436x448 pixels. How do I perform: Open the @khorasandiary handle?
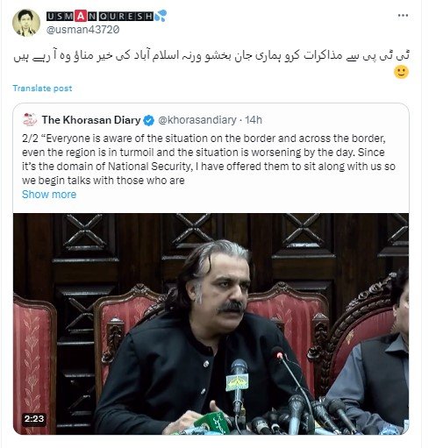point(197,120)
